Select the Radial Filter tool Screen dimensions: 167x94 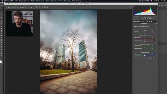click(x=39, y=7)
